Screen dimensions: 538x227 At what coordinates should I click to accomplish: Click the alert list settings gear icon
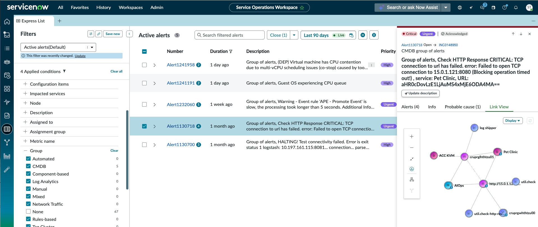(x=374, y=35)
